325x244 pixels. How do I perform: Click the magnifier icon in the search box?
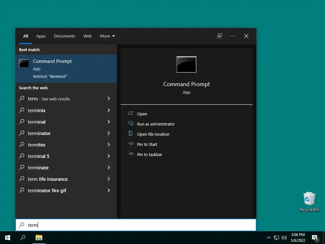coord(22,225)
